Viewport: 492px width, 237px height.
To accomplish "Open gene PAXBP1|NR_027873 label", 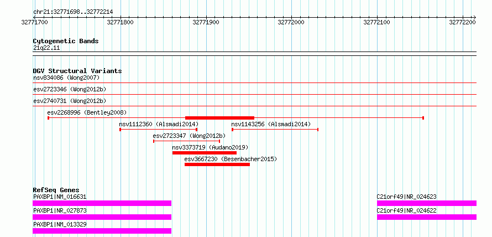I will click(x=60, y=211).
